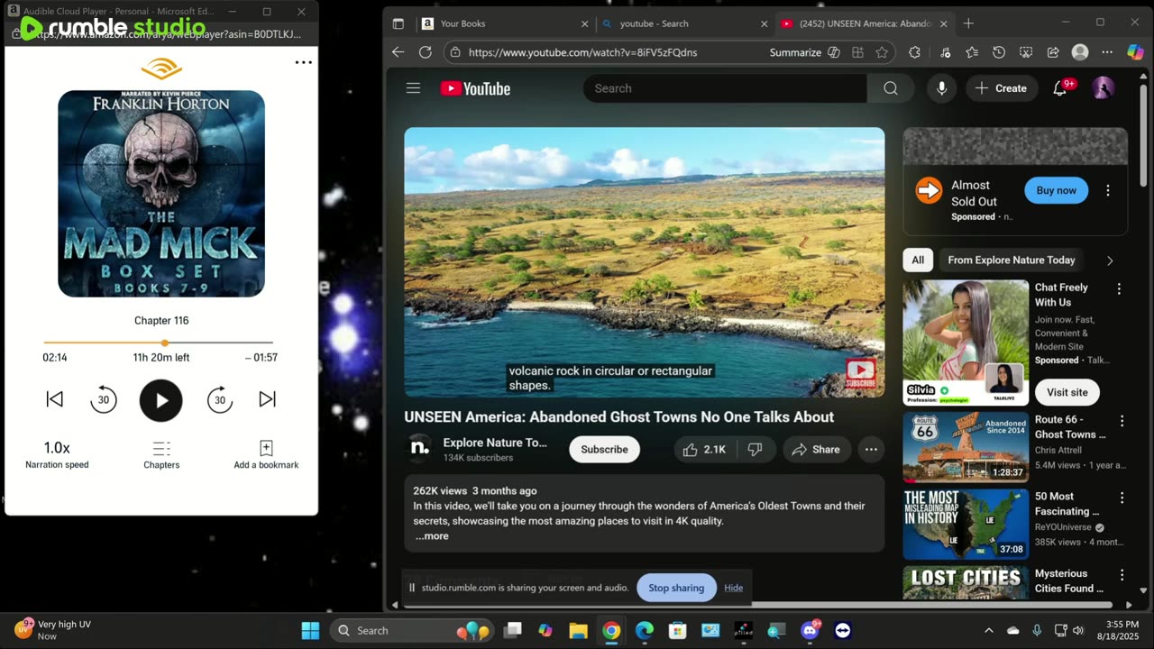Close the Your Books tab

[584, 23]
